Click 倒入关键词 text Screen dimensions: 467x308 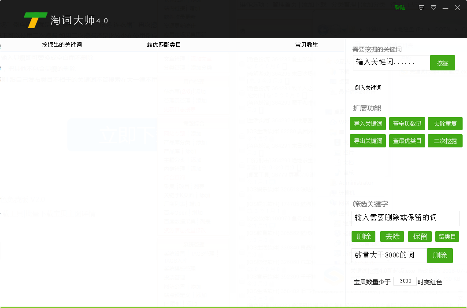click(368, 88)
